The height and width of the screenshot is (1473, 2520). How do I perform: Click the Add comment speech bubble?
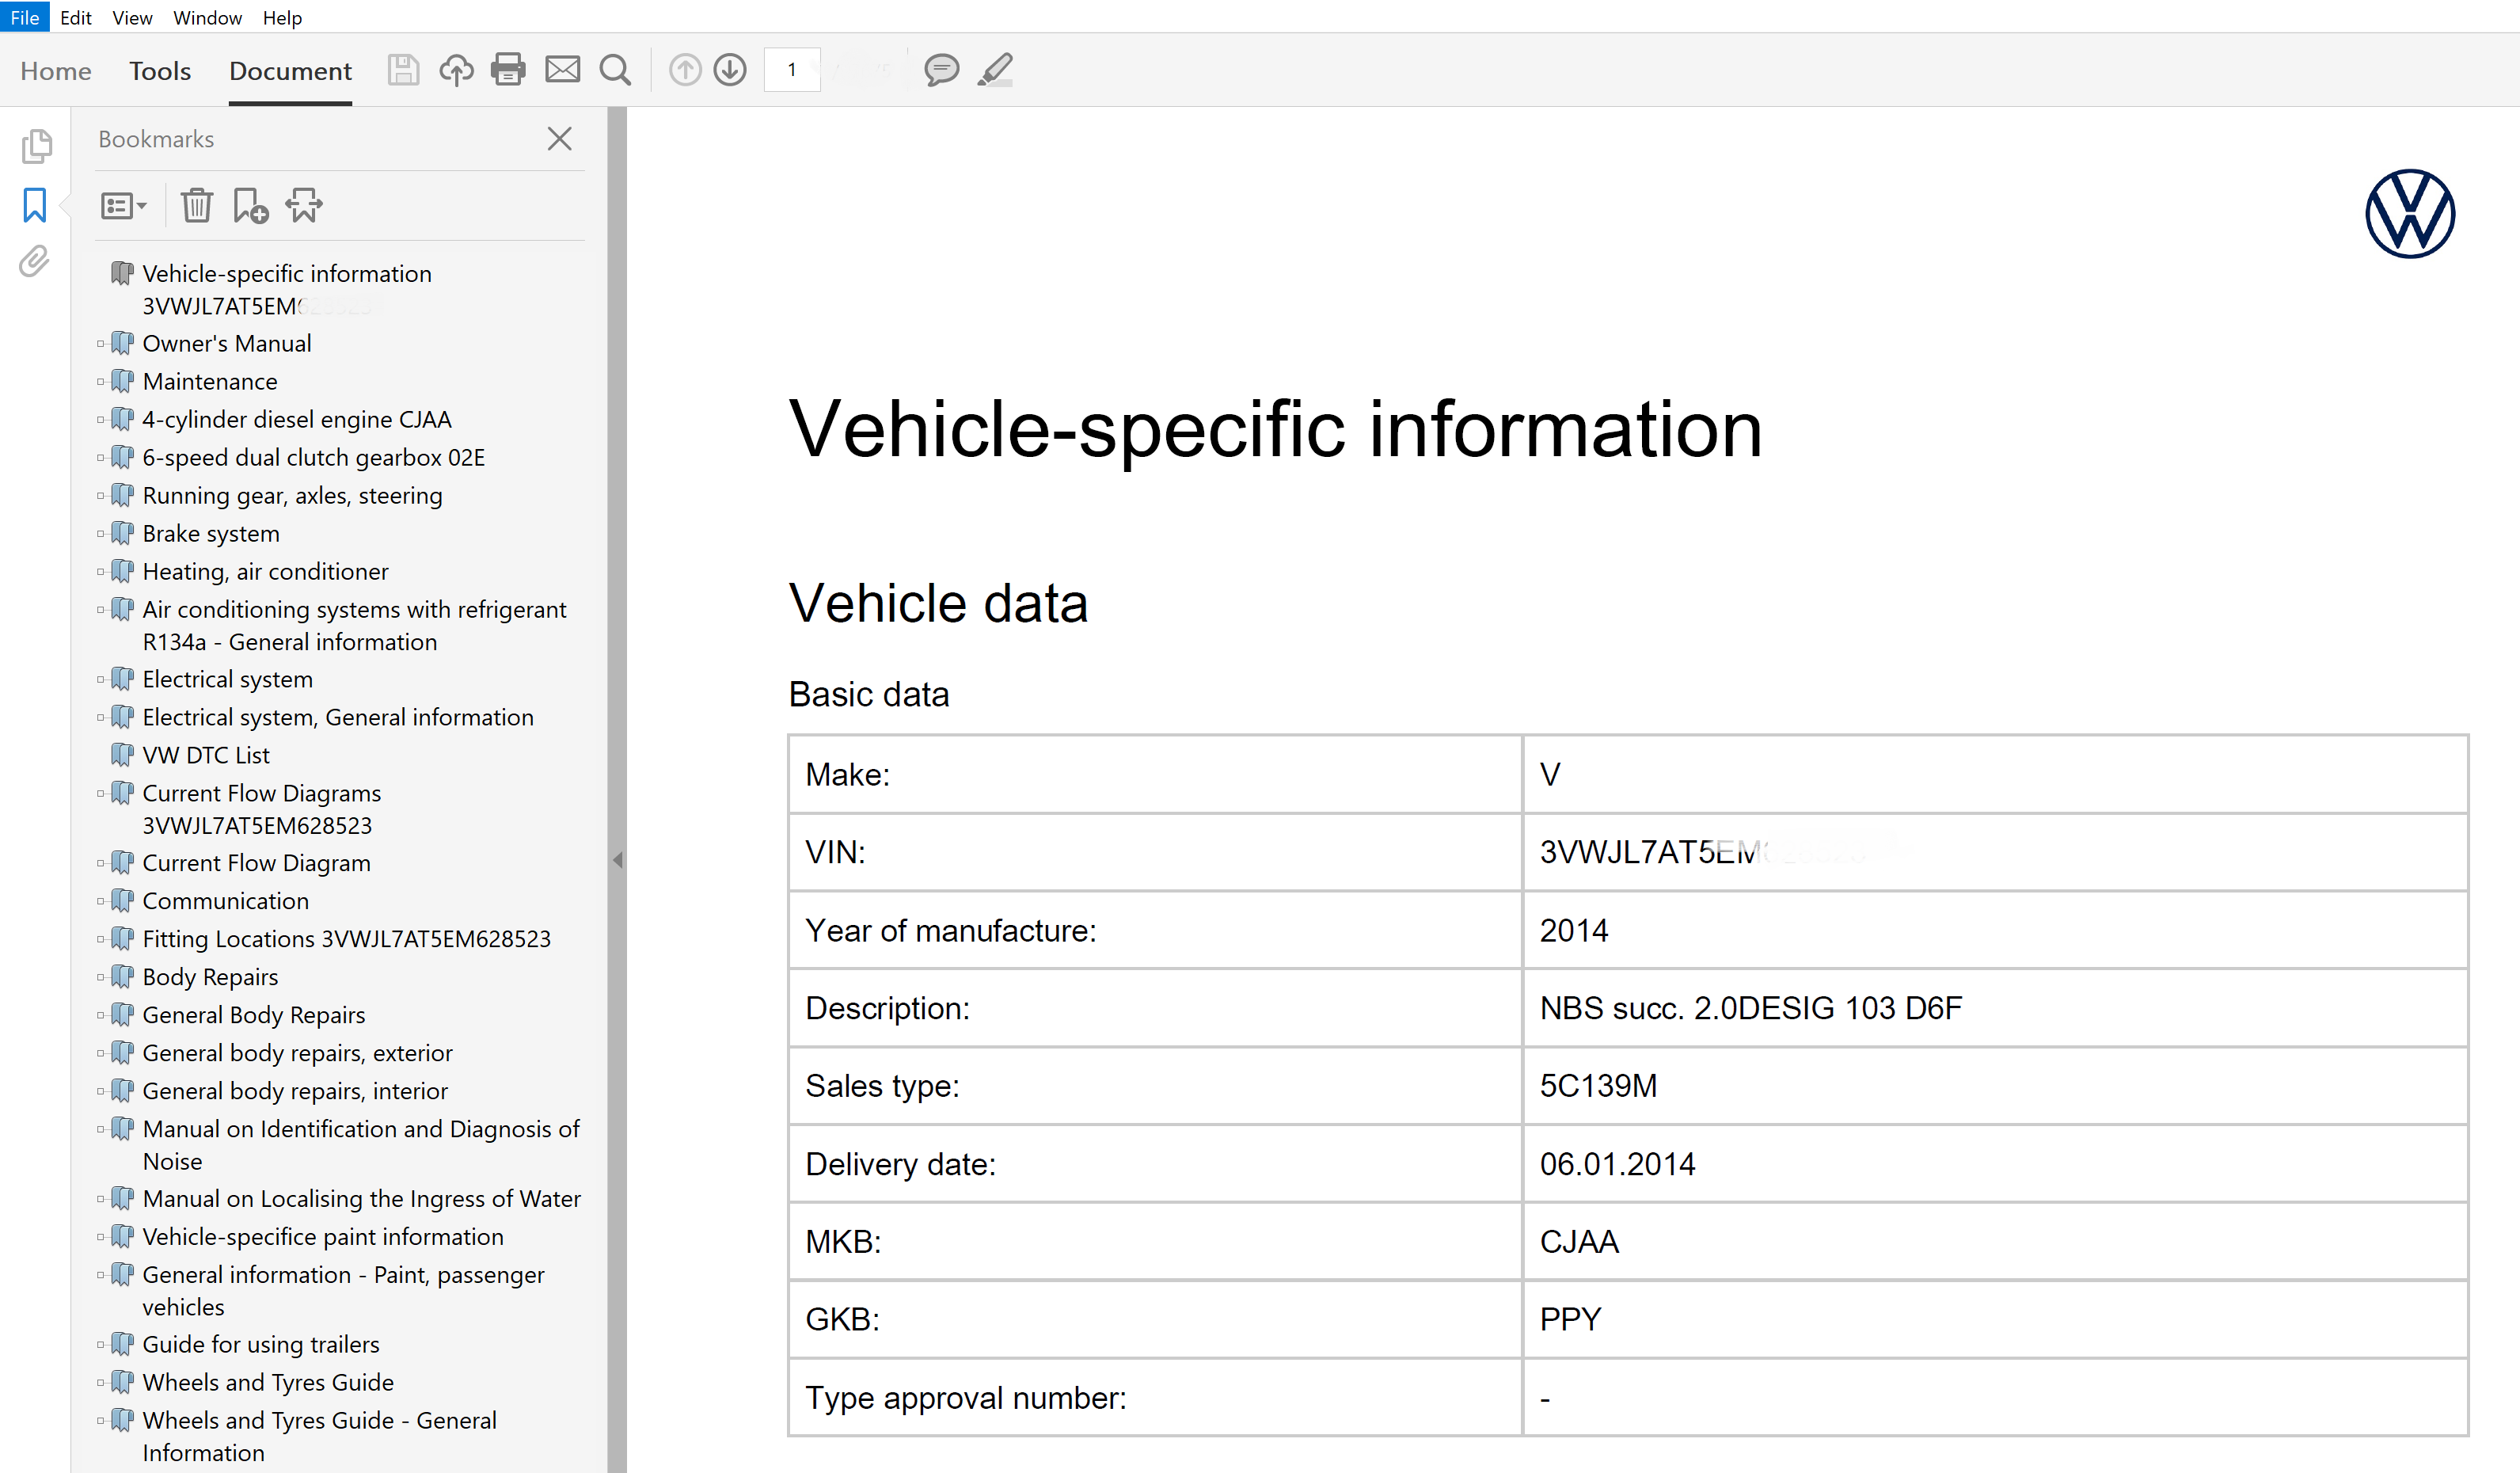(941, 70)
